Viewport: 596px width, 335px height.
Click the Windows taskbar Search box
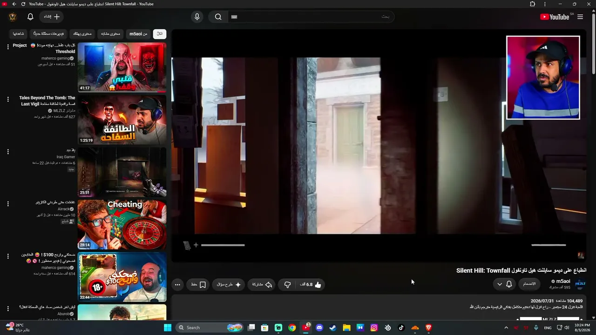coord(210,328)
